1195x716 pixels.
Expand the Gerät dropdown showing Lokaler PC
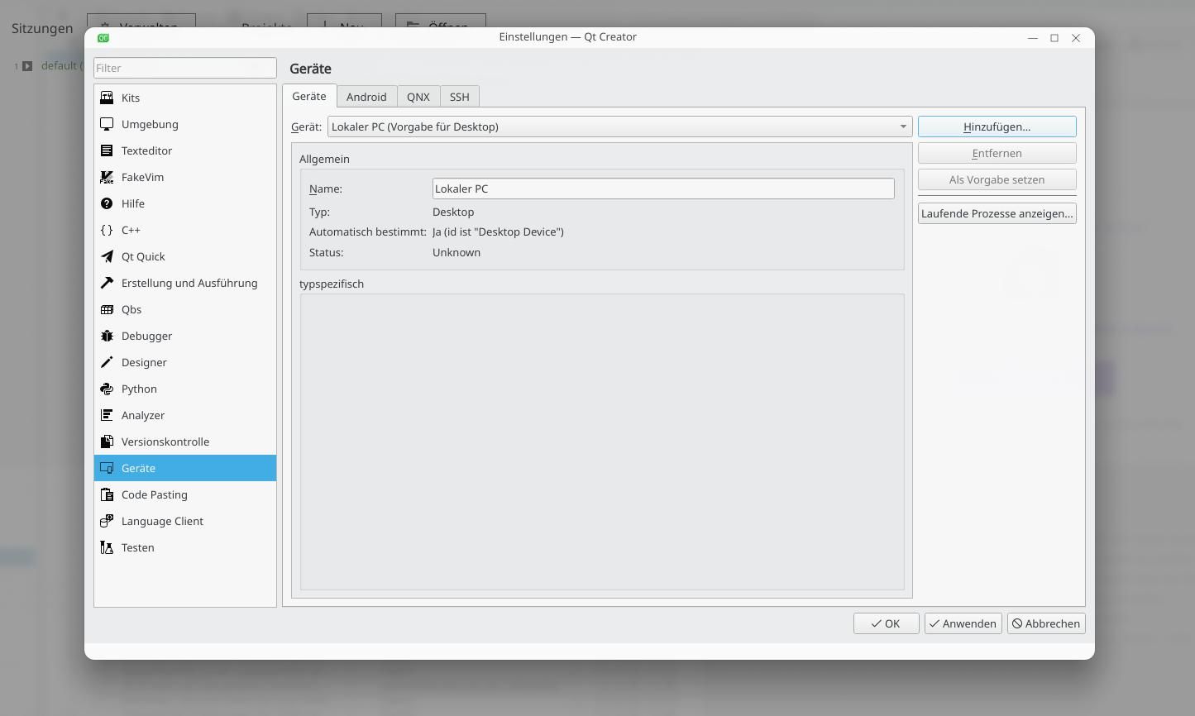[x=620, y=126]
